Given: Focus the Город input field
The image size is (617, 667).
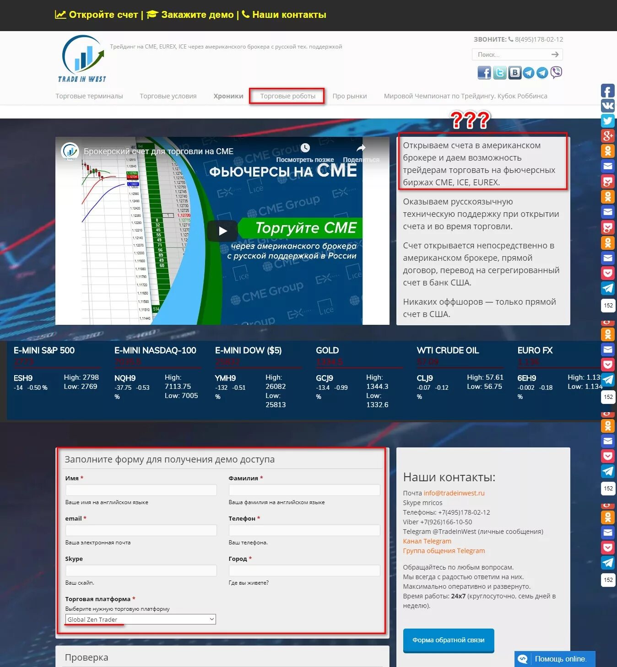Looking at the screenshot, I should tap(304, 570).
